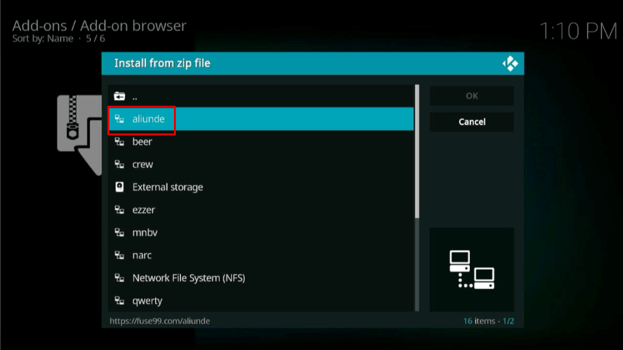The image size is (623, 350).
Task: Open Network File System (NFS)
Action: tap(261, 278)
